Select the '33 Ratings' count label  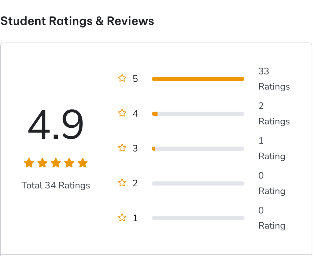tap(274, 79)
